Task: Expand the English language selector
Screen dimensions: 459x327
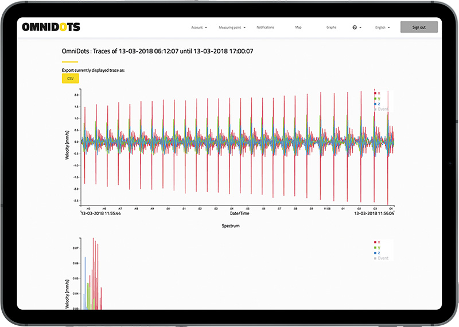Action: pyautogui.click(x=382, y=27)
